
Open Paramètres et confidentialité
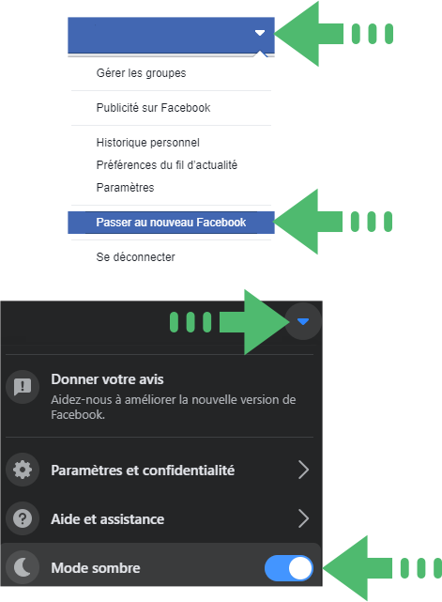point(143,471)
